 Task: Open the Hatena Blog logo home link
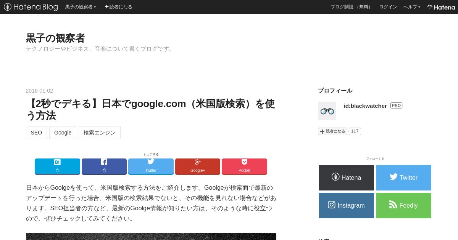click(31, 7)
